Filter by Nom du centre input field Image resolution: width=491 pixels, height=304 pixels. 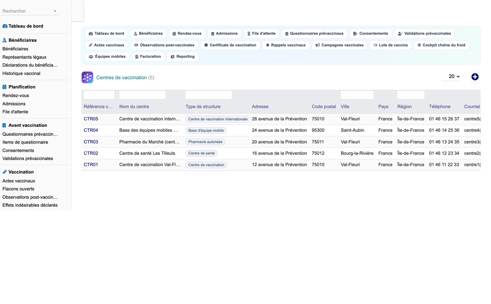click(x=142, y=95)
